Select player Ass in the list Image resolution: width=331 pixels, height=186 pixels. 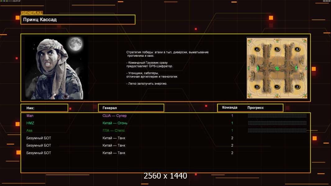tap(29, 131)
